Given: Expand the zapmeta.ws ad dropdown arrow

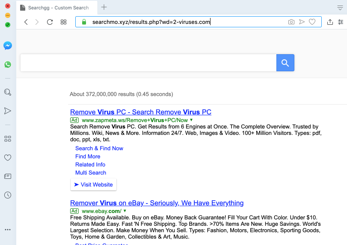Looking at the screenshot, I should (x=191, y=120).
